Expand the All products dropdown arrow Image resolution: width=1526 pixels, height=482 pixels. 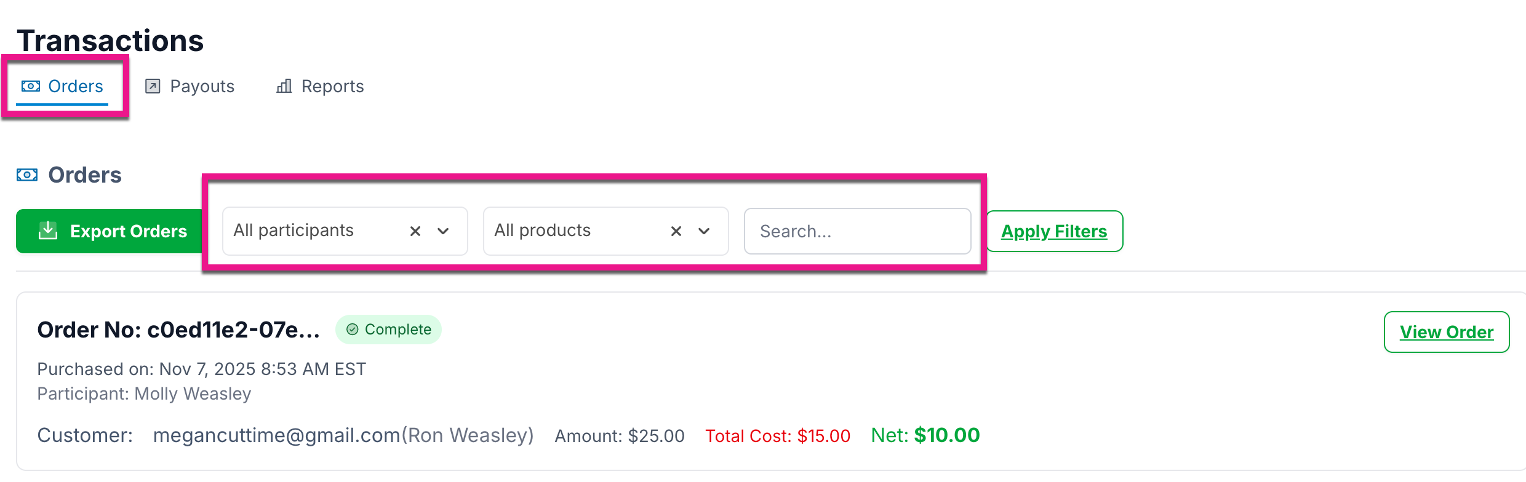[704, 231]
